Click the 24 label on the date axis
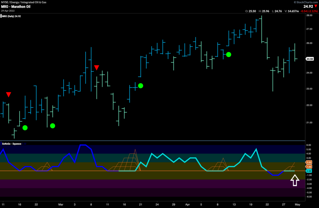 click(157, 205)
